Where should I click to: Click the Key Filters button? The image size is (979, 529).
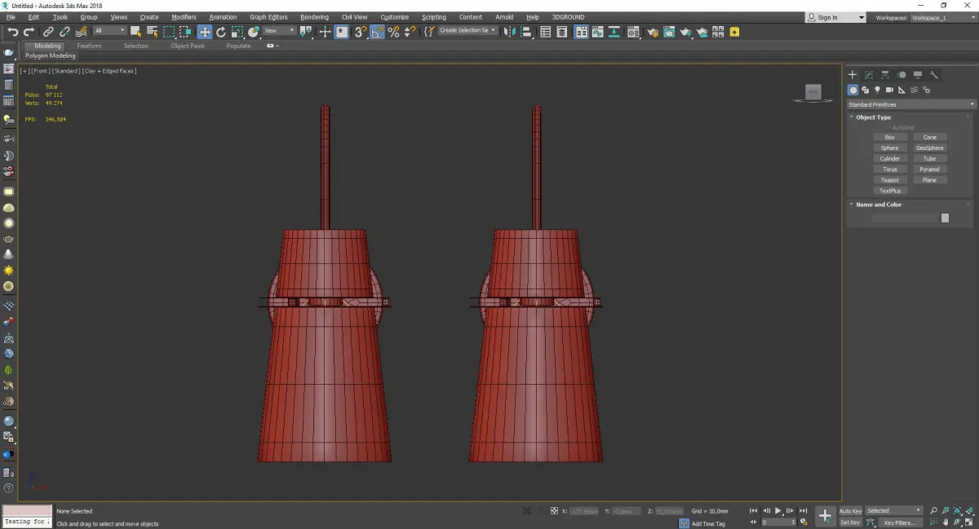click(899, 522)
